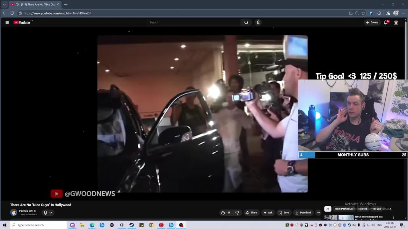Focus the YouTube search field
Viewport: 408px width, 229px height.
click(194, 22)
